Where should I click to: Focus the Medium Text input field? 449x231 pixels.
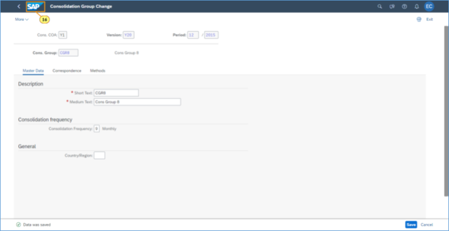pos(137,102)
